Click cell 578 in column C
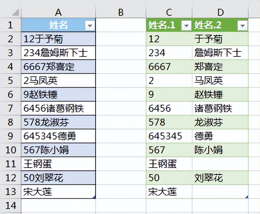Screen dimensions: 260x214 [169, 122]
